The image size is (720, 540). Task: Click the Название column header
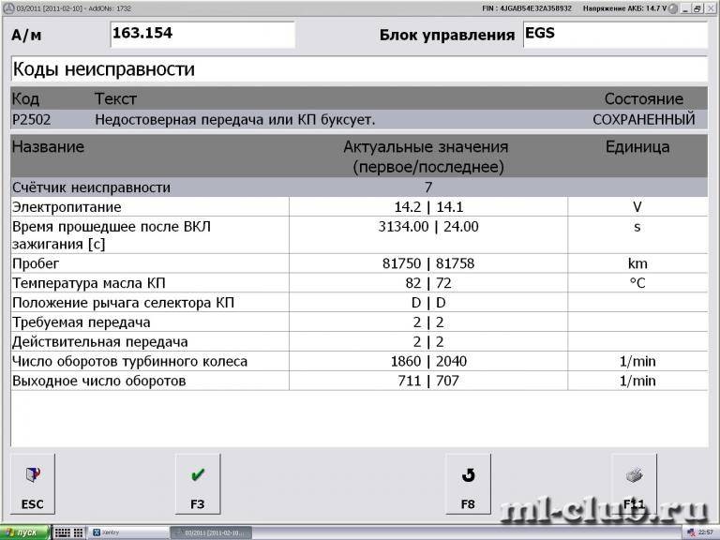(48, 147)
